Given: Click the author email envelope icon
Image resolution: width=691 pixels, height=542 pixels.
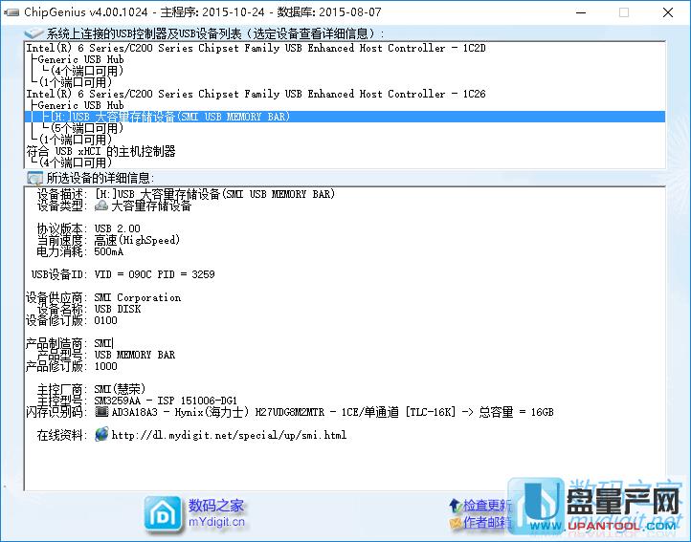Looking at the screenshot, I should 455,523.
